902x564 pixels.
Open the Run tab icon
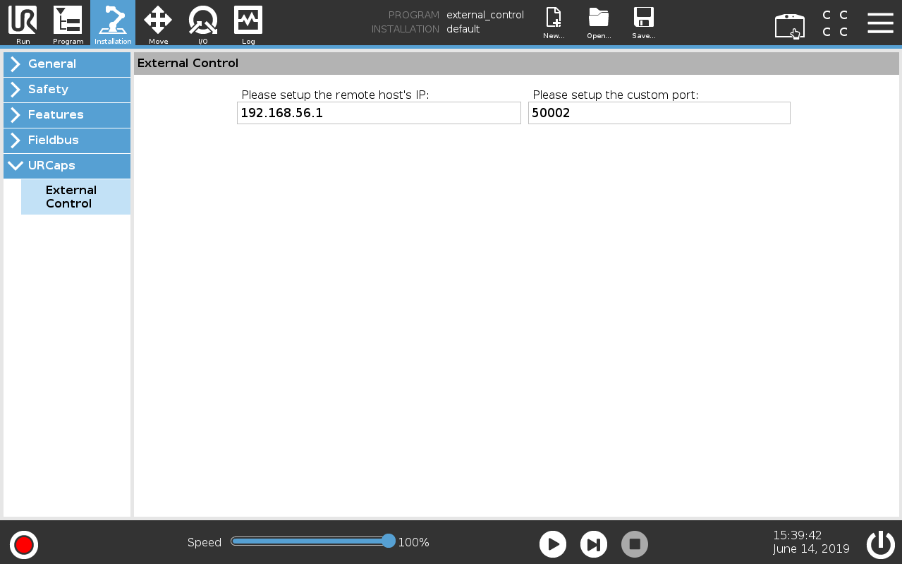pos(23,23)
